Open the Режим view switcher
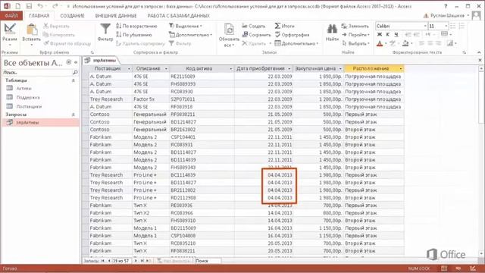 pos(10,34)
